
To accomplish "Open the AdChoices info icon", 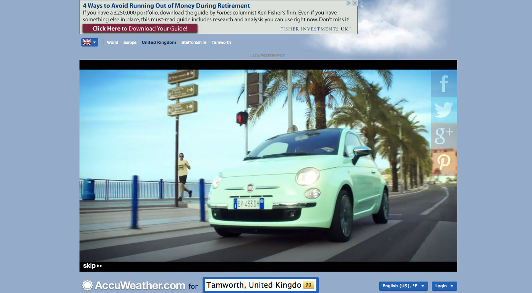I will point(349,3).
